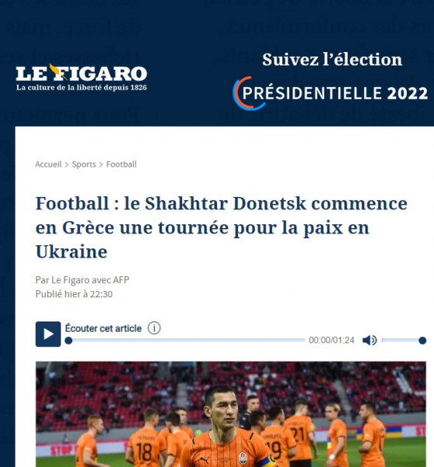Click the Suivez l'élection text
Screen dimensions: 434x467
click(332, 59)
